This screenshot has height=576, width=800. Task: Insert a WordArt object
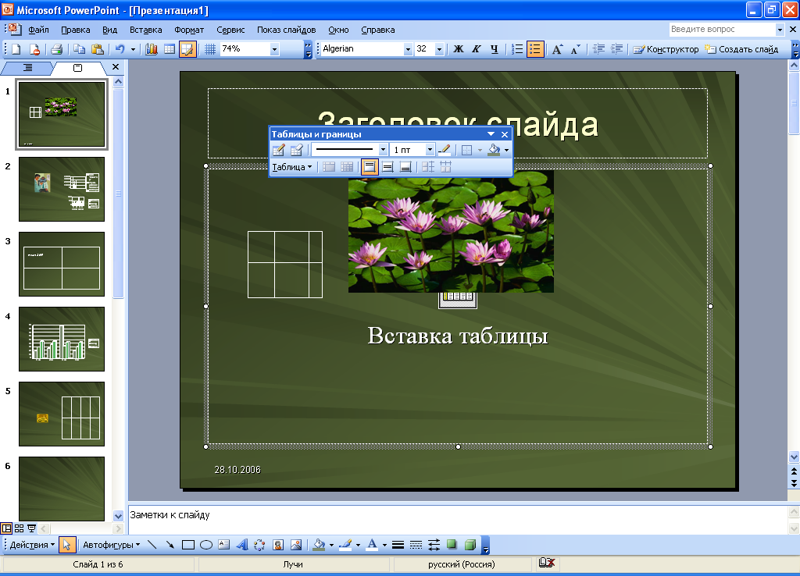tap(242, 545)
